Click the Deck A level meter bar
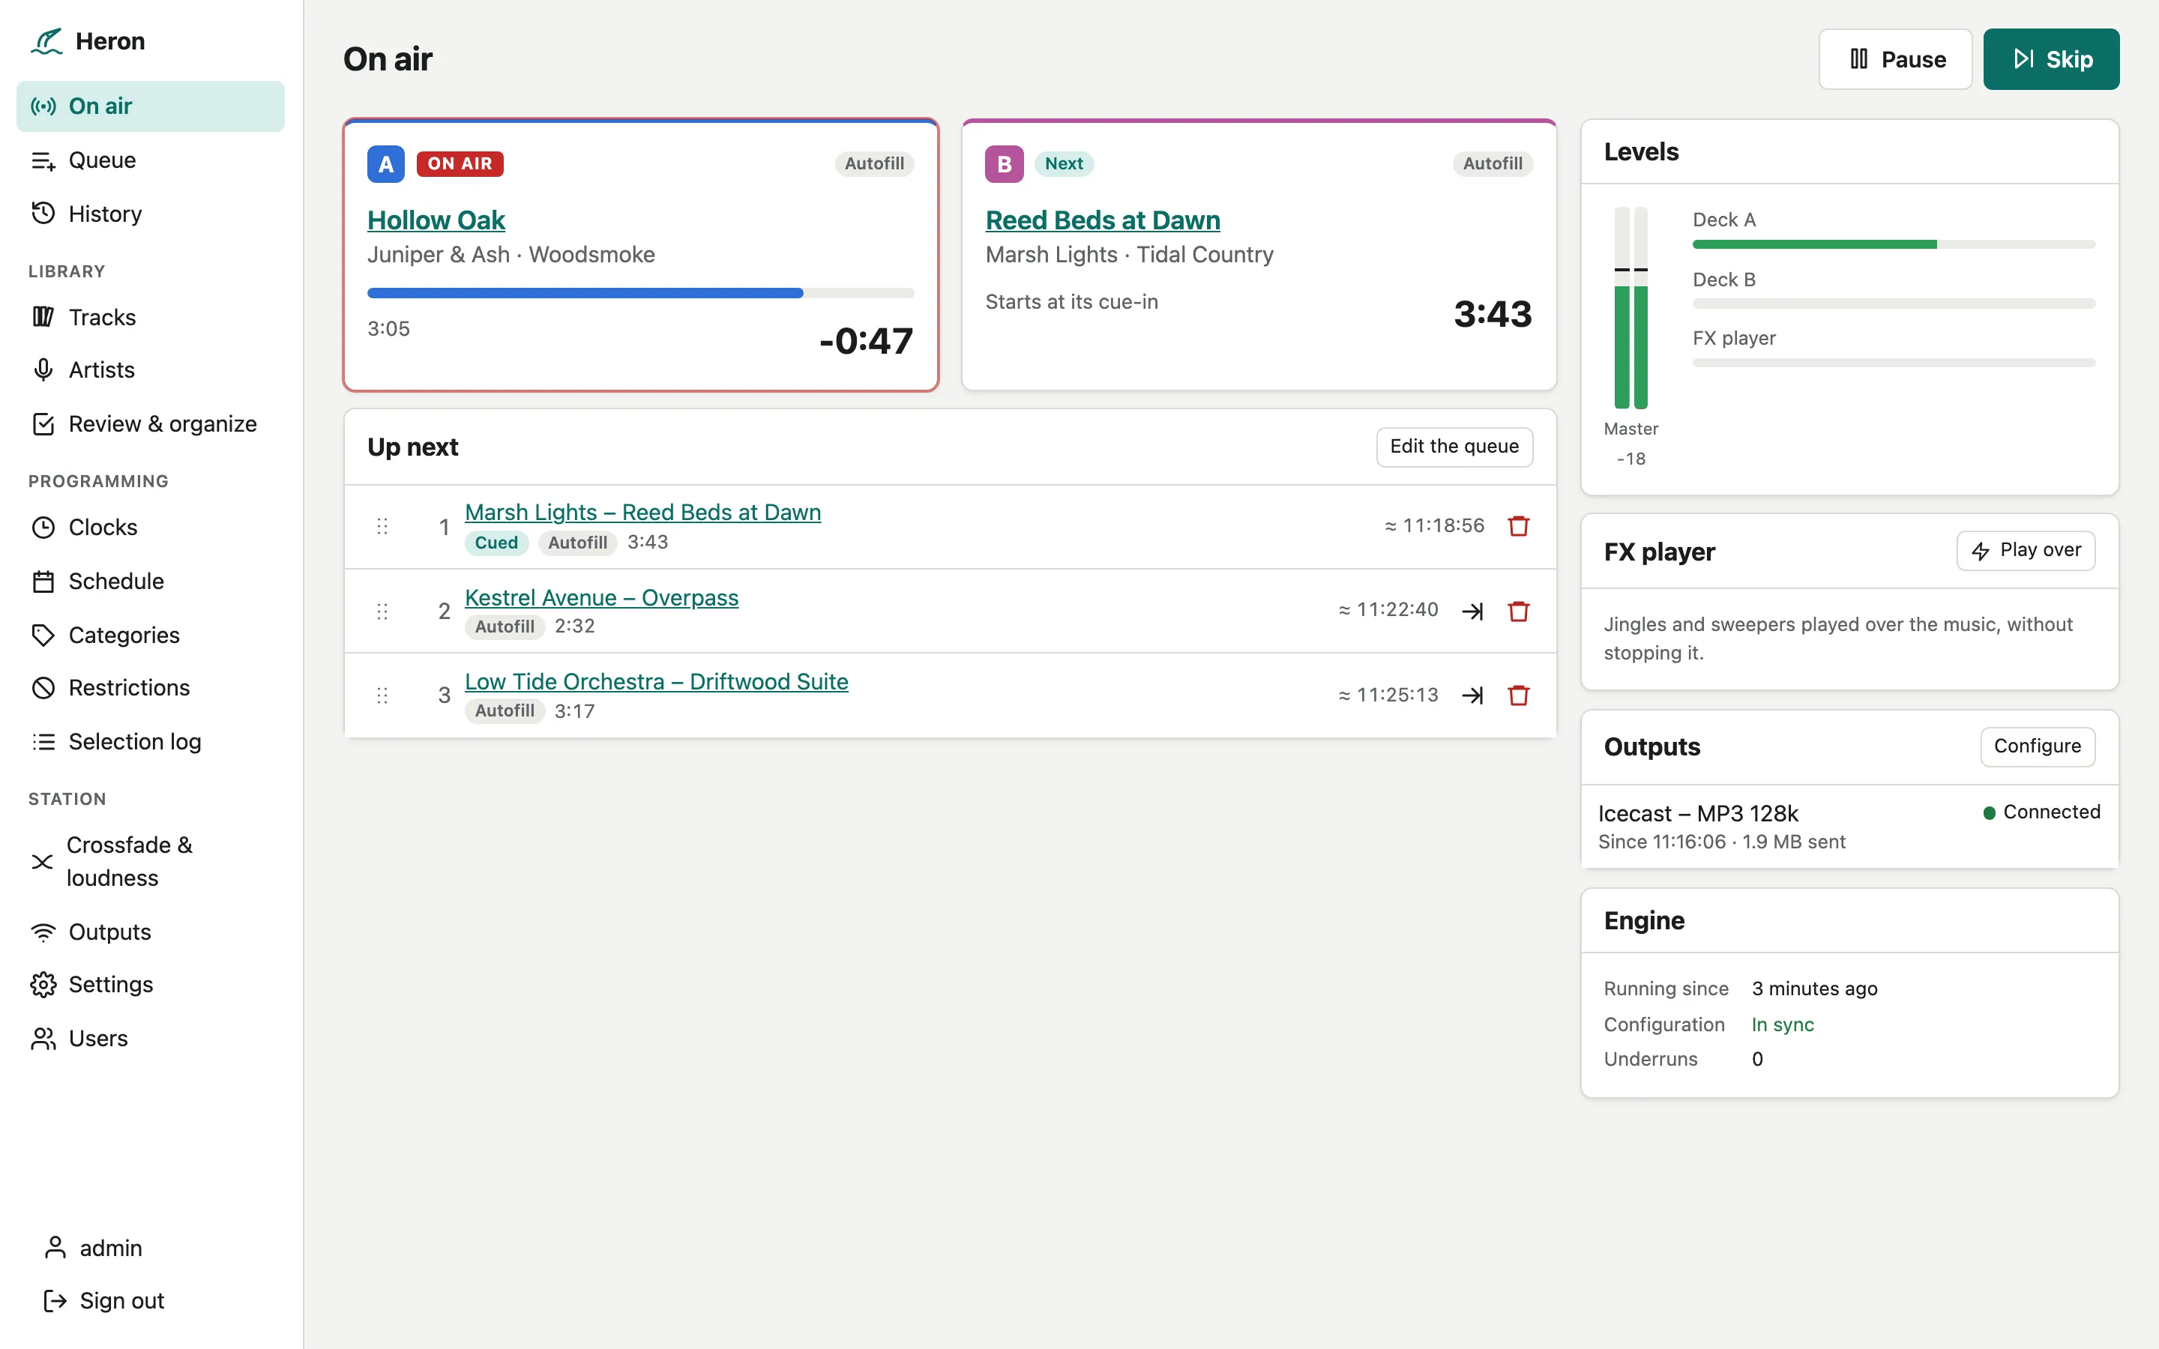 pos(1894,244)
